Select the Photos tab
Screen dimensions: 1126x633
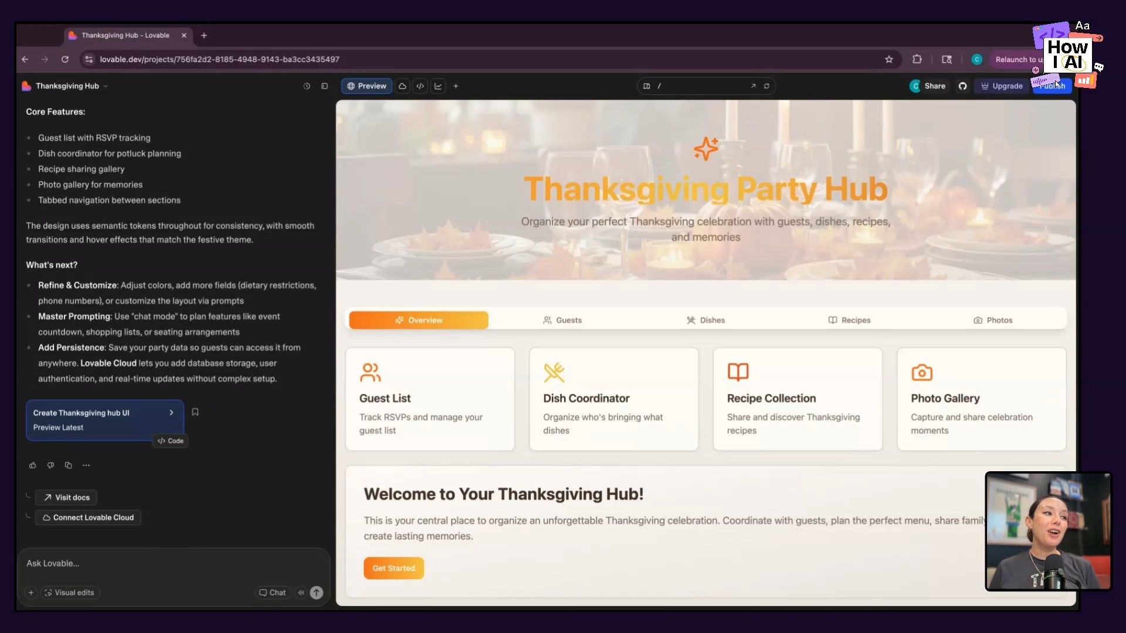[x=993, y=320]
